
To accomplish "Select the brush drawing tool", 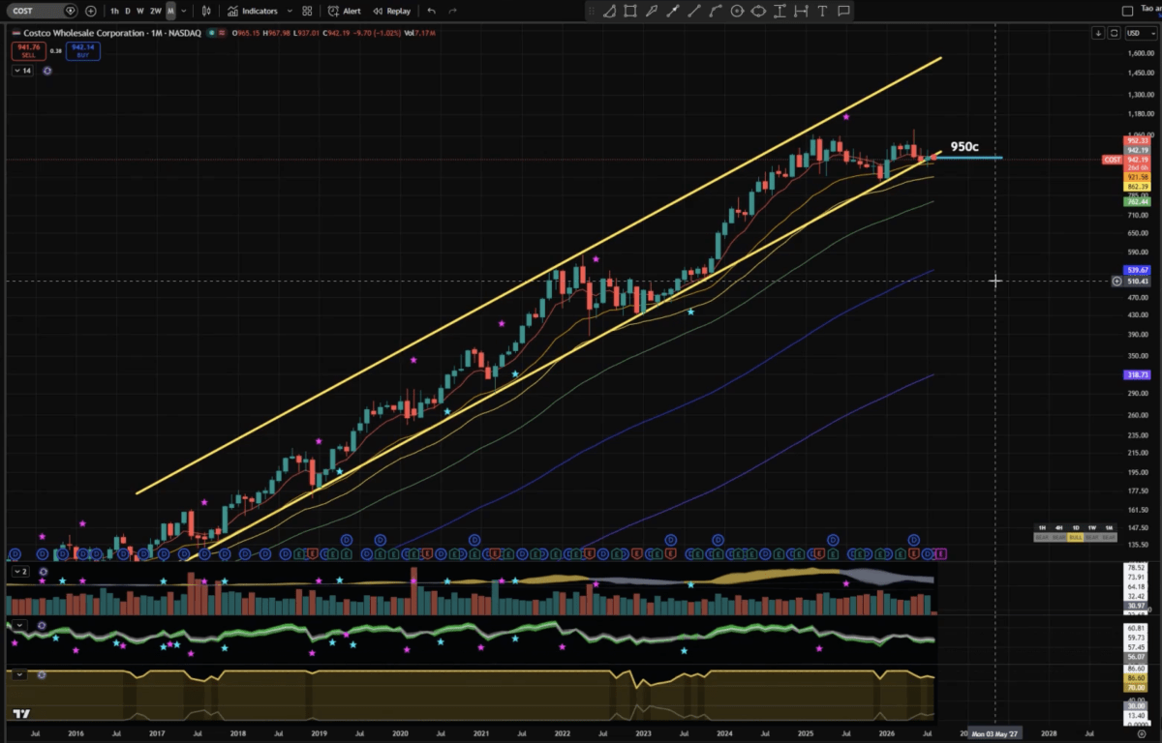I will (x=652, y=11).
